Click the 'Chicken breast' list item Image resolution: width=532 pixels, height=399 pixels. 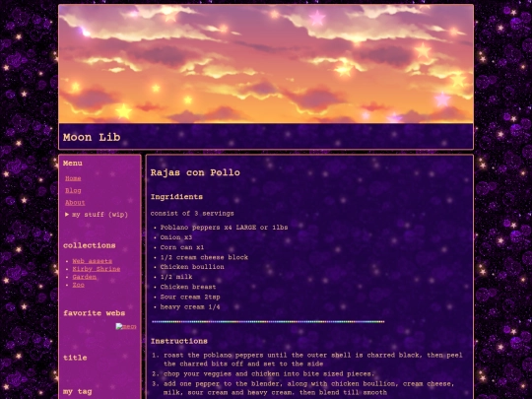(188, 287)
